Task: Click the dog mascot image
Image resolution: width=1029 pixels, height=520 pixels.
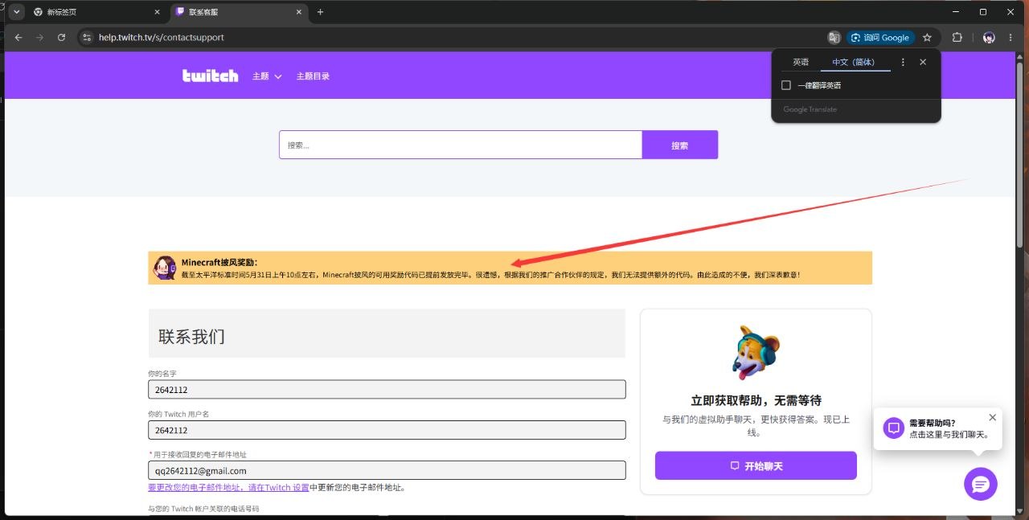Action: (756, 352)
